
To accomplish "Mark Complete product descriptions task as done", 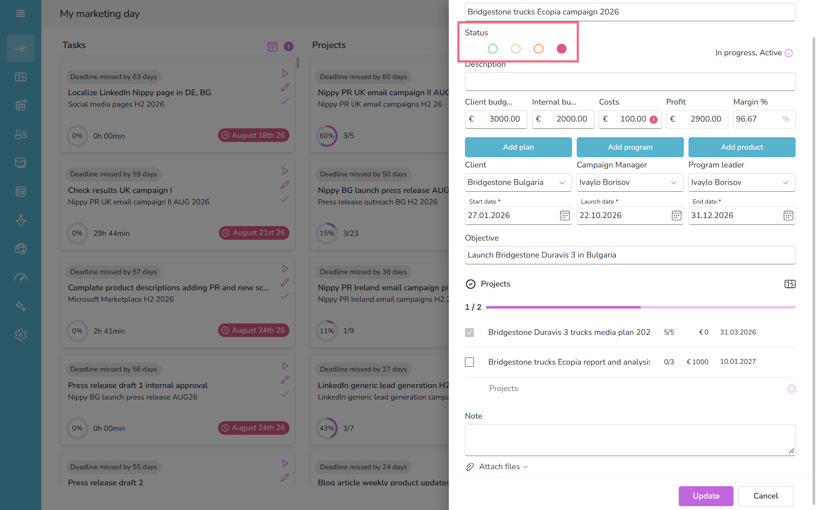I will 285,296.
